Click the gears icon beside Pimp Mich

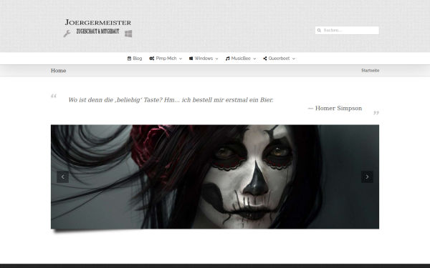coord(152,59)
